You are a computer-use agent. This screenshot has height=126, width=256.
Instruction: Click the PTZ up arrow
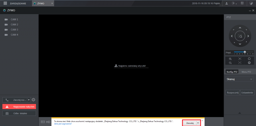click(x=240, y=28)
